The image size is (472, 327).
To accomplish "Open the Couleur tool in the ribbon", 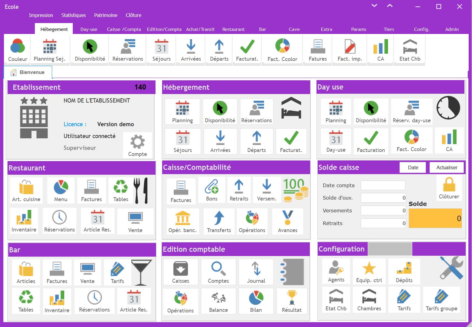I will coord(18,50).
